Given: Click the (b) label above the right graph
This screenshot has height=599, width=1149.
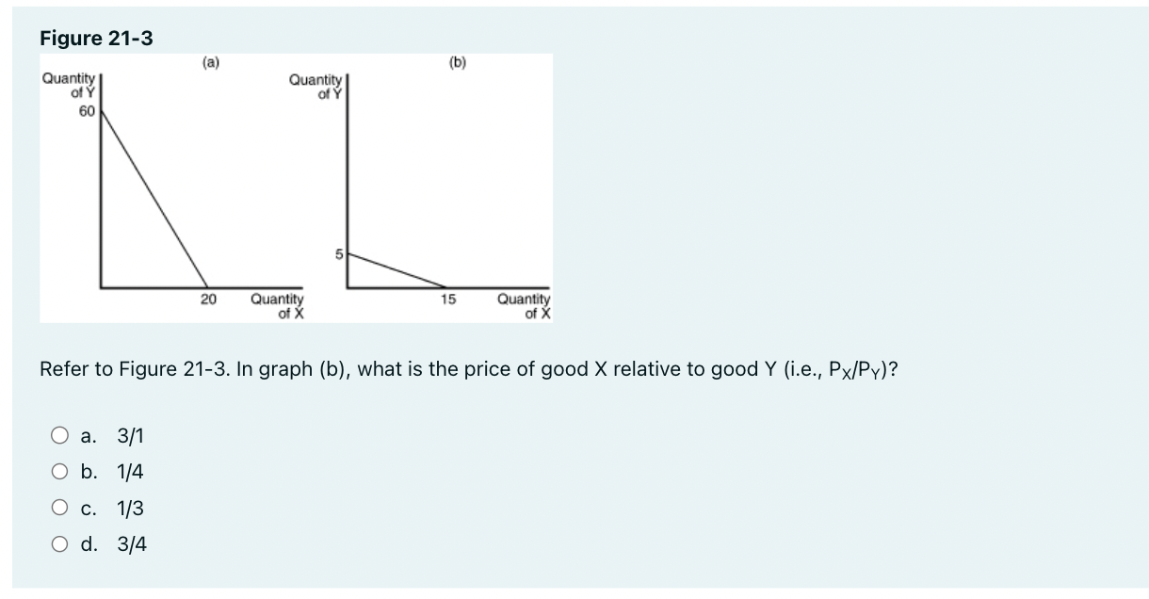Looking at the screenshot, I should (459, 64).
